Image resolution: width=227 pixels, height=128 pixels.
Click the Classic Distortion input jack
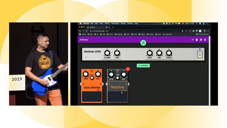tap(81, 84)
